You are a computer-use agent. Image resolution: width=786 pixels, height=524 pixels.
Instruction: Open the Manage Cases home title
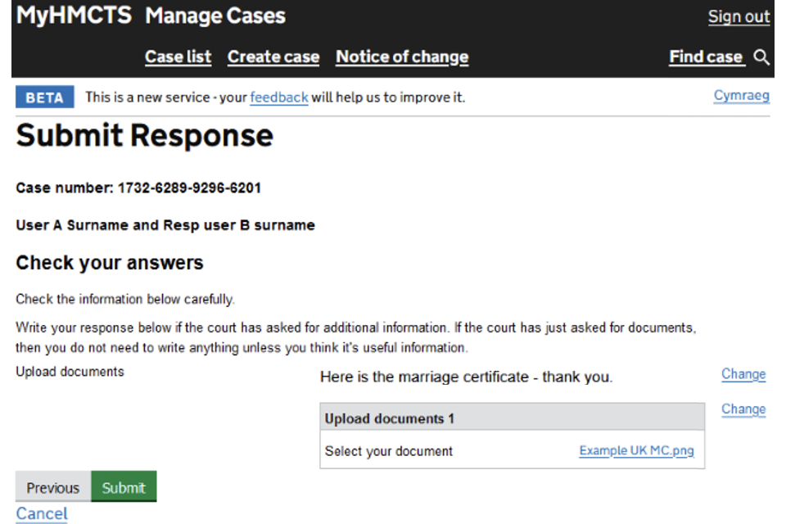(x=215, y=16)
